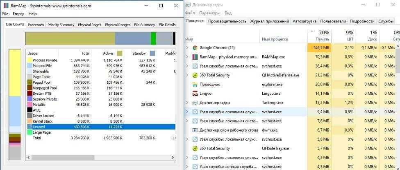Click the RamMap title bar app icon
The width and height of the screenshot is (400, 170).
[x=5, y=6]
